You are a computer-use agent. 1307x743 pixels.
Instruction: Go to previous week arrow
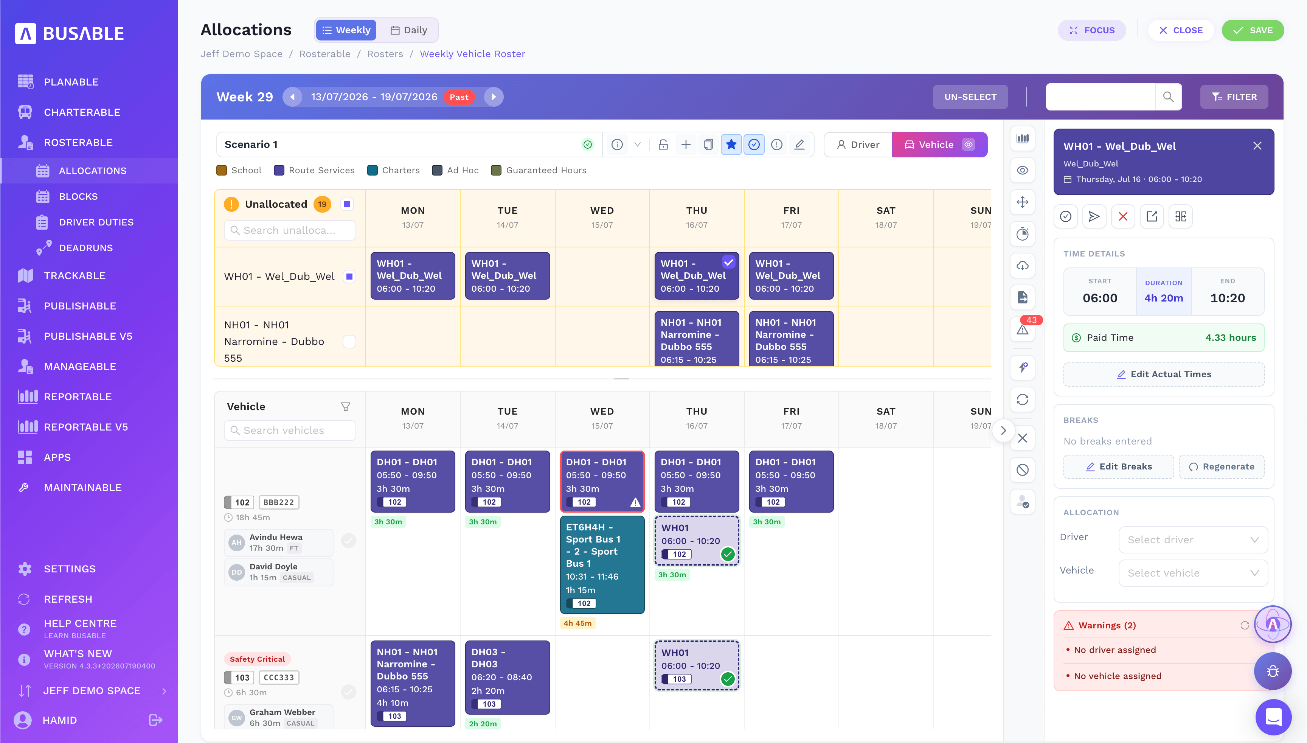coord(292,97)
